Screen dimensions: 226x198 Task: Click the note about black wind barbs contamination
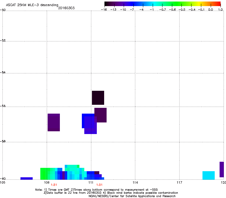point(143,193)
